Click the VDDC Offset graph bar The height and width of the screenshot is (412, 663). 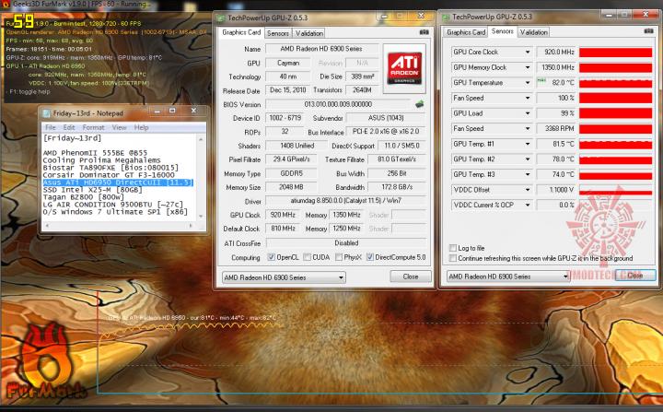pos(615,190)
